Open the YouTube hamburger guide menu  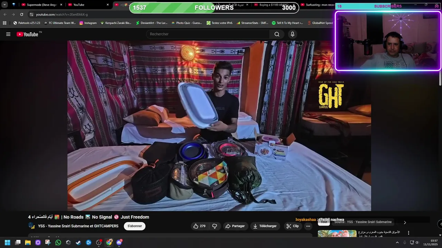[8, 34]
